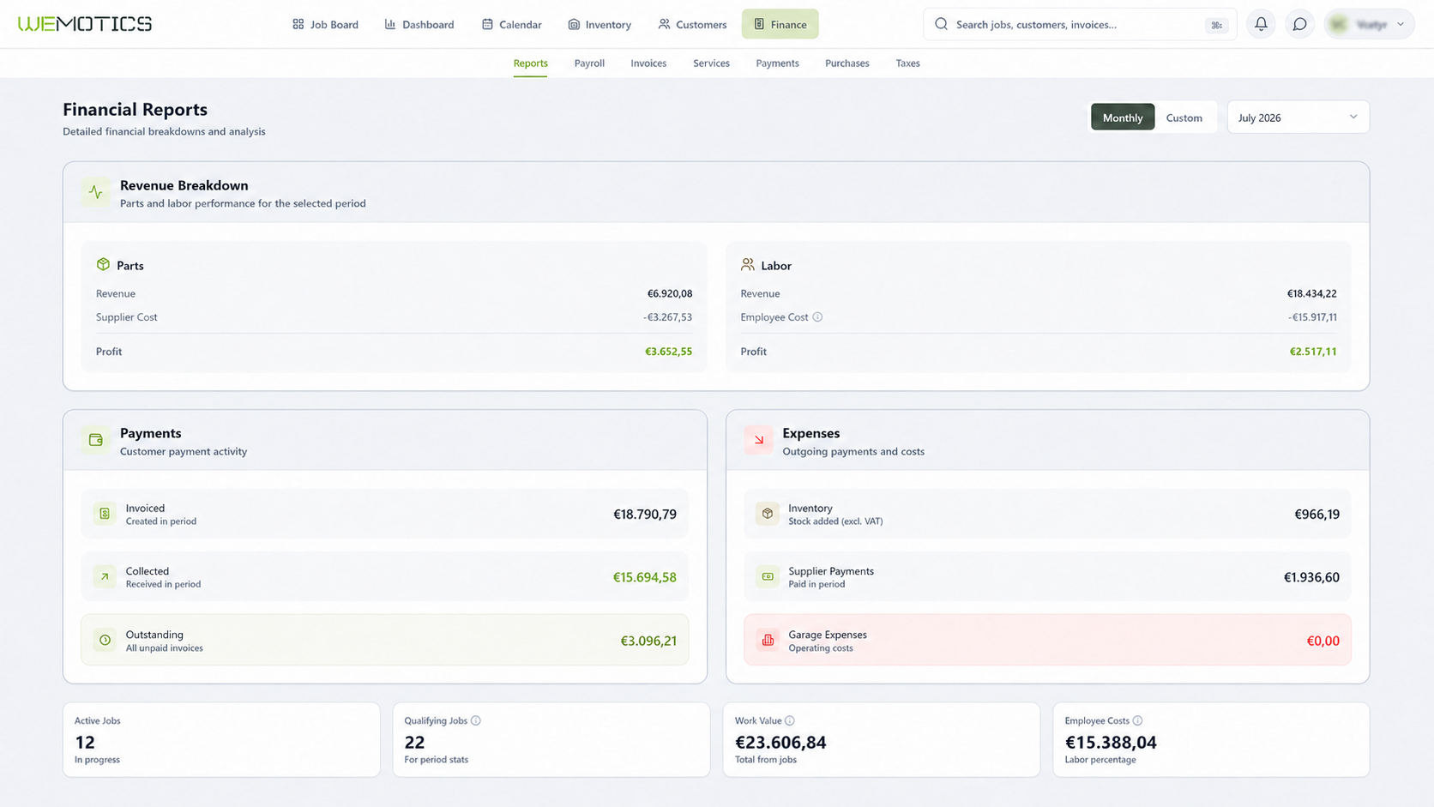Select the Finance nav item
Image resolution: width=1434 pixels, height=807 pixels.
[x=780, y=24]
